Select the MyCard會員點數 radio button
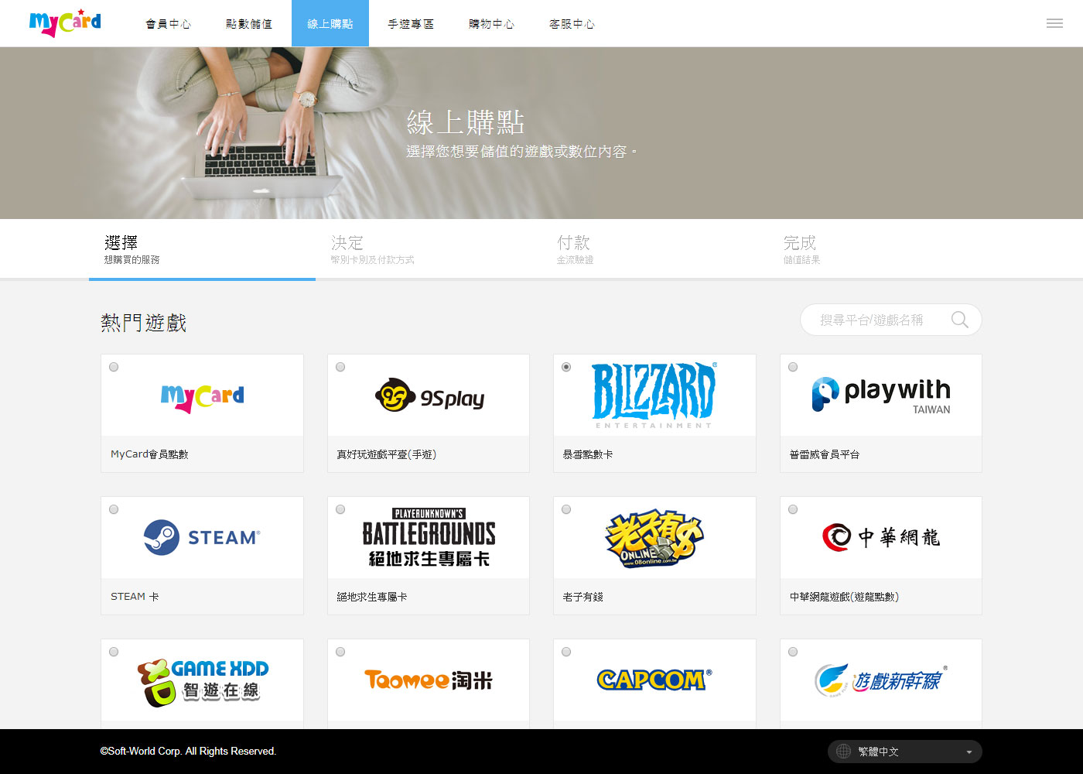Image resolution: width=1083 pixels, height=774 pixels. coord(114,367)
